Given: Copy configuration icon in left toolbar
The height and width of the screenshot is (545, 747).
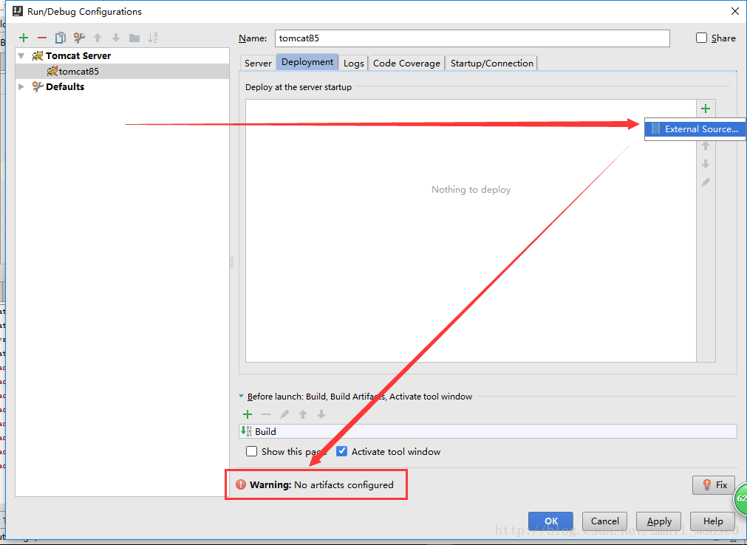Looking at the screenshot, I should pyautogui.click(x=61, y=38).
